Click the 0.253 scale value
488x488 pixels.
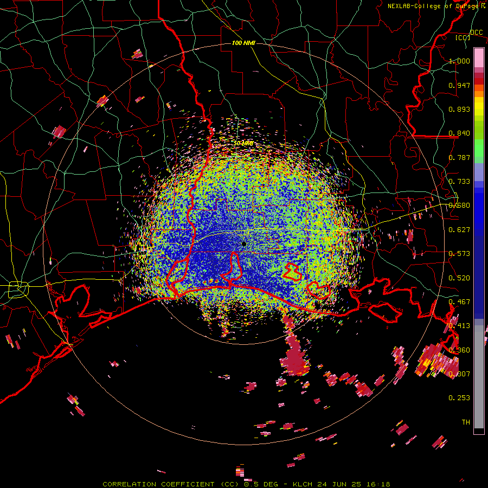[x=459, y=398]
